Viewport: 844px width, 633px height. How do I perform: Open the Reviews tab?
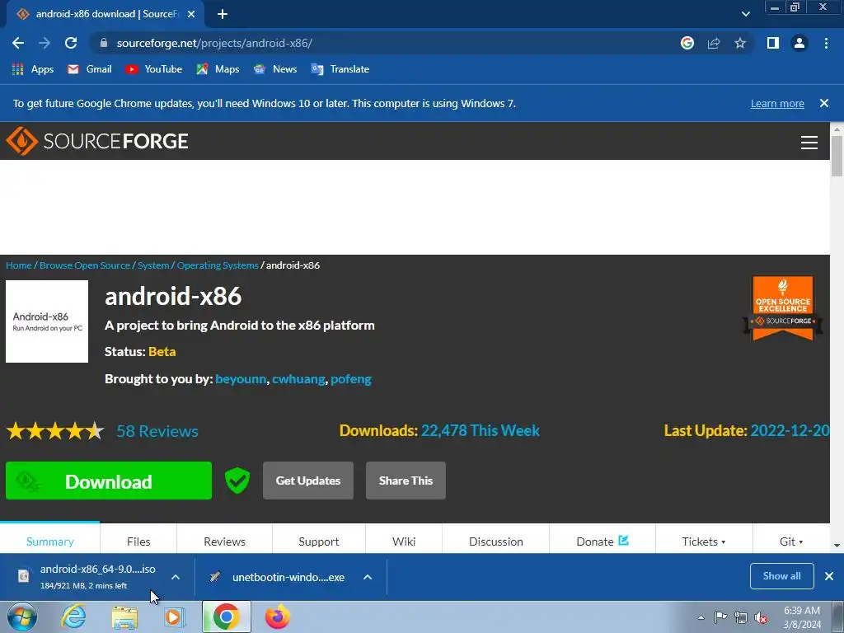224,541
